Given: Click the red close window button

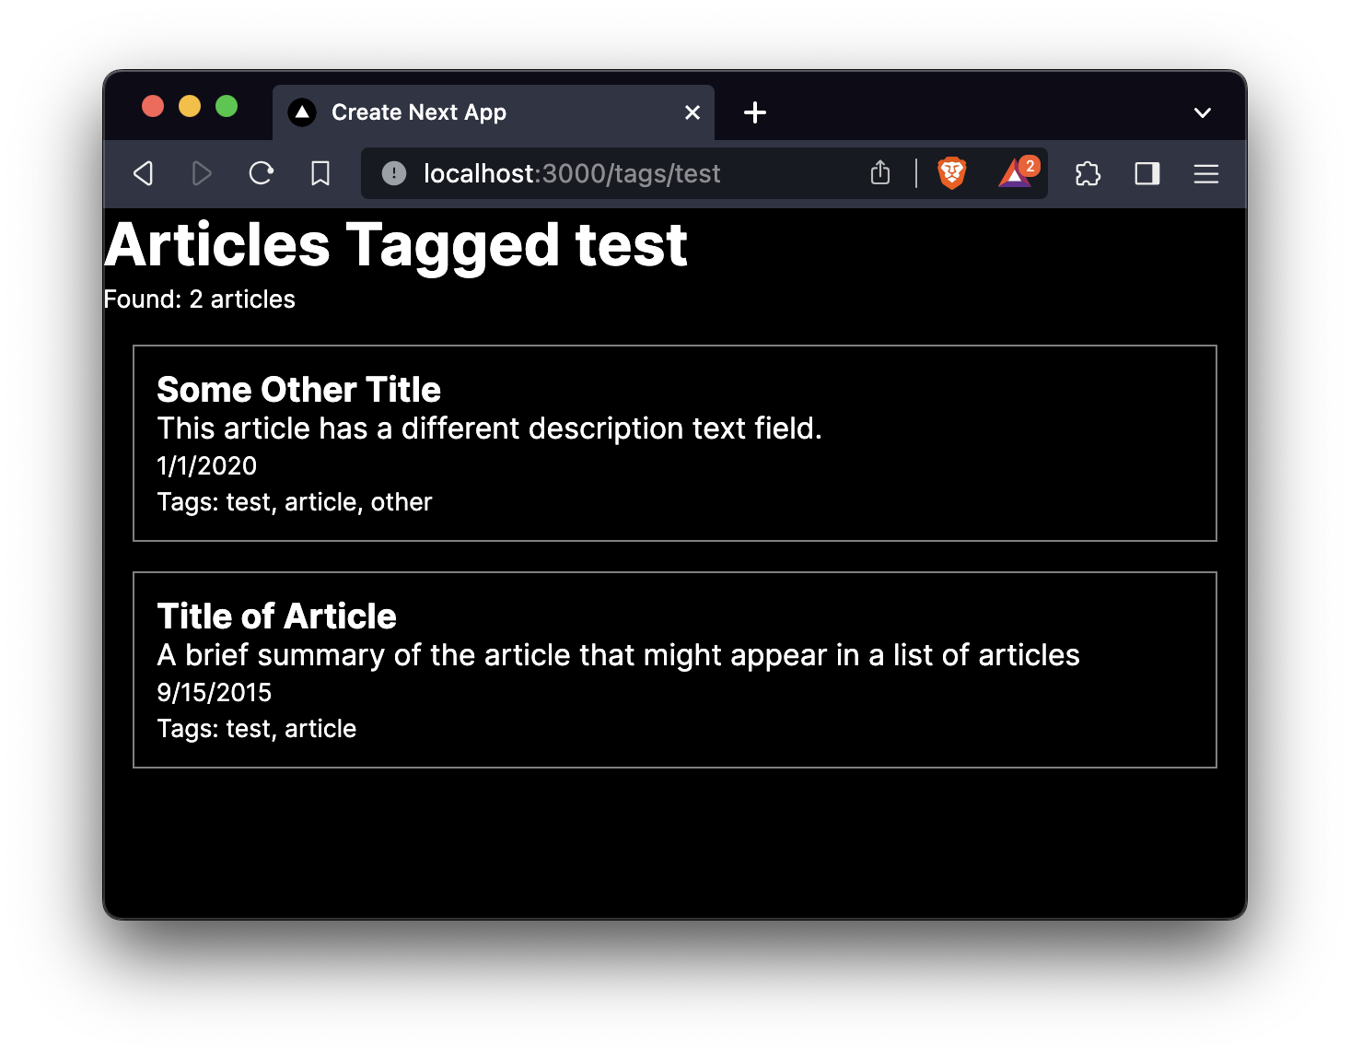Looking at the screenshot, I should pos(153,107).
